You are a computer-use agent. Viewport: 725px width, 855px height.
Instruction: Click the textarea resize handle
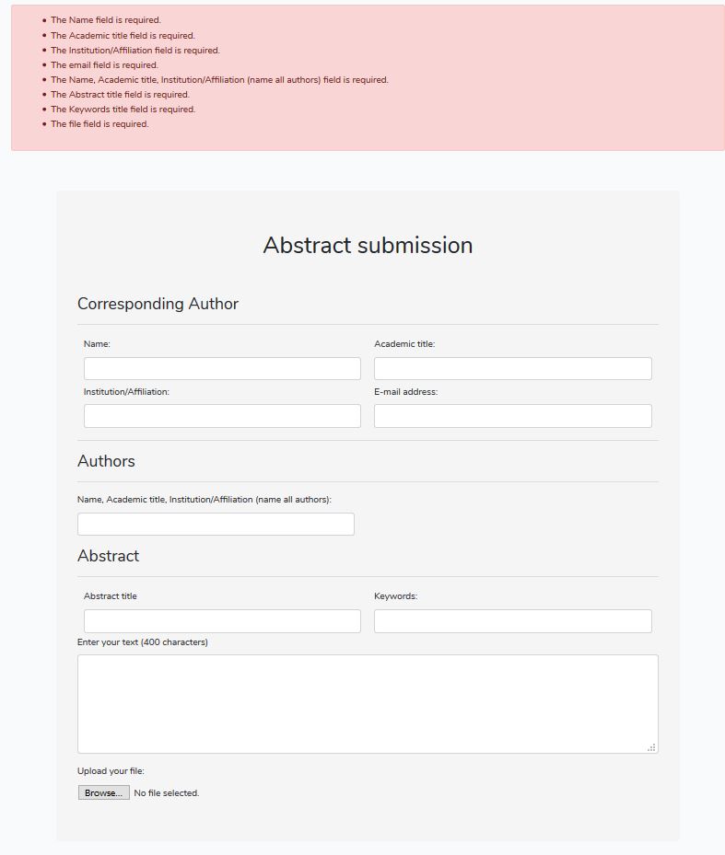point(651,745)
